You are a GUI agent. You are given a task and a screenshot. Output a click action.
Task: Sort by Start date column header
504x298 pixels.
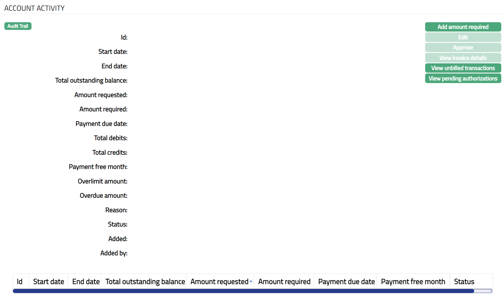48,282
